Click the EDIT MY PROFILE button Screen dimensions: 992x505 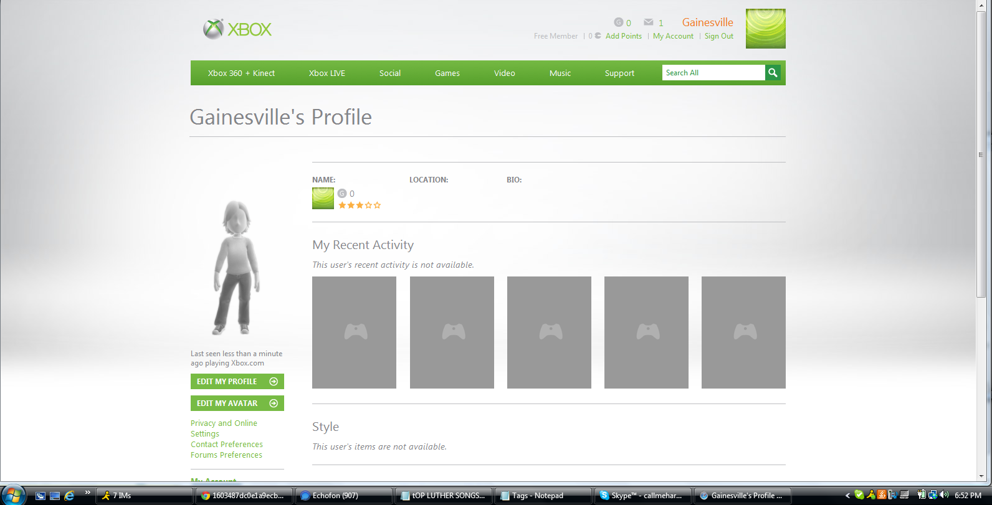point(237,382)
